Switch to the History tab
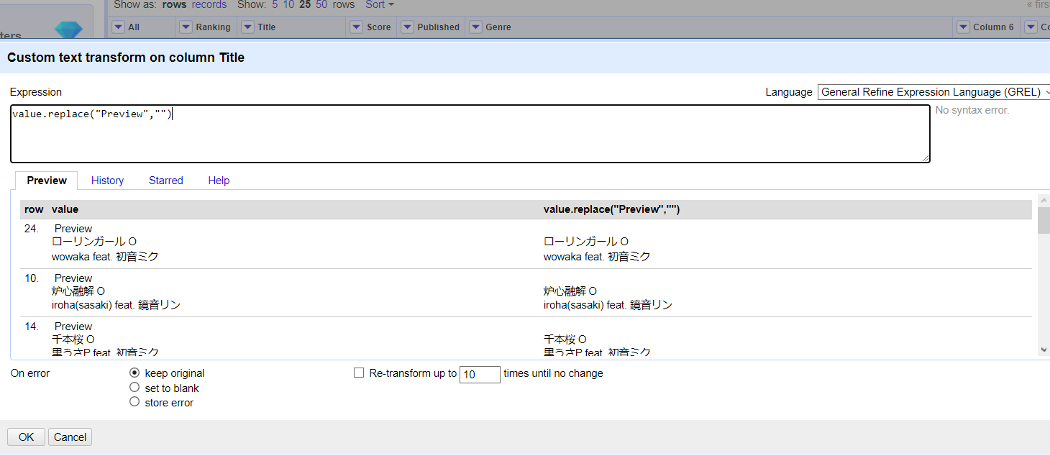The height and width of the screenshot is (456, 1050). point(107,181)
